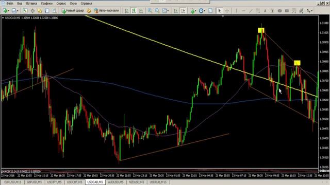The image size is (330, 185).
Task: Expand the indicators dropdown arrow
Action: click(195, 11)
